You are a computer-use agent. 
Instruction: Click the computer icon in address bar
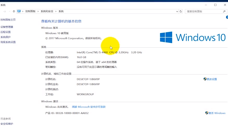click(x=19, y=11)
